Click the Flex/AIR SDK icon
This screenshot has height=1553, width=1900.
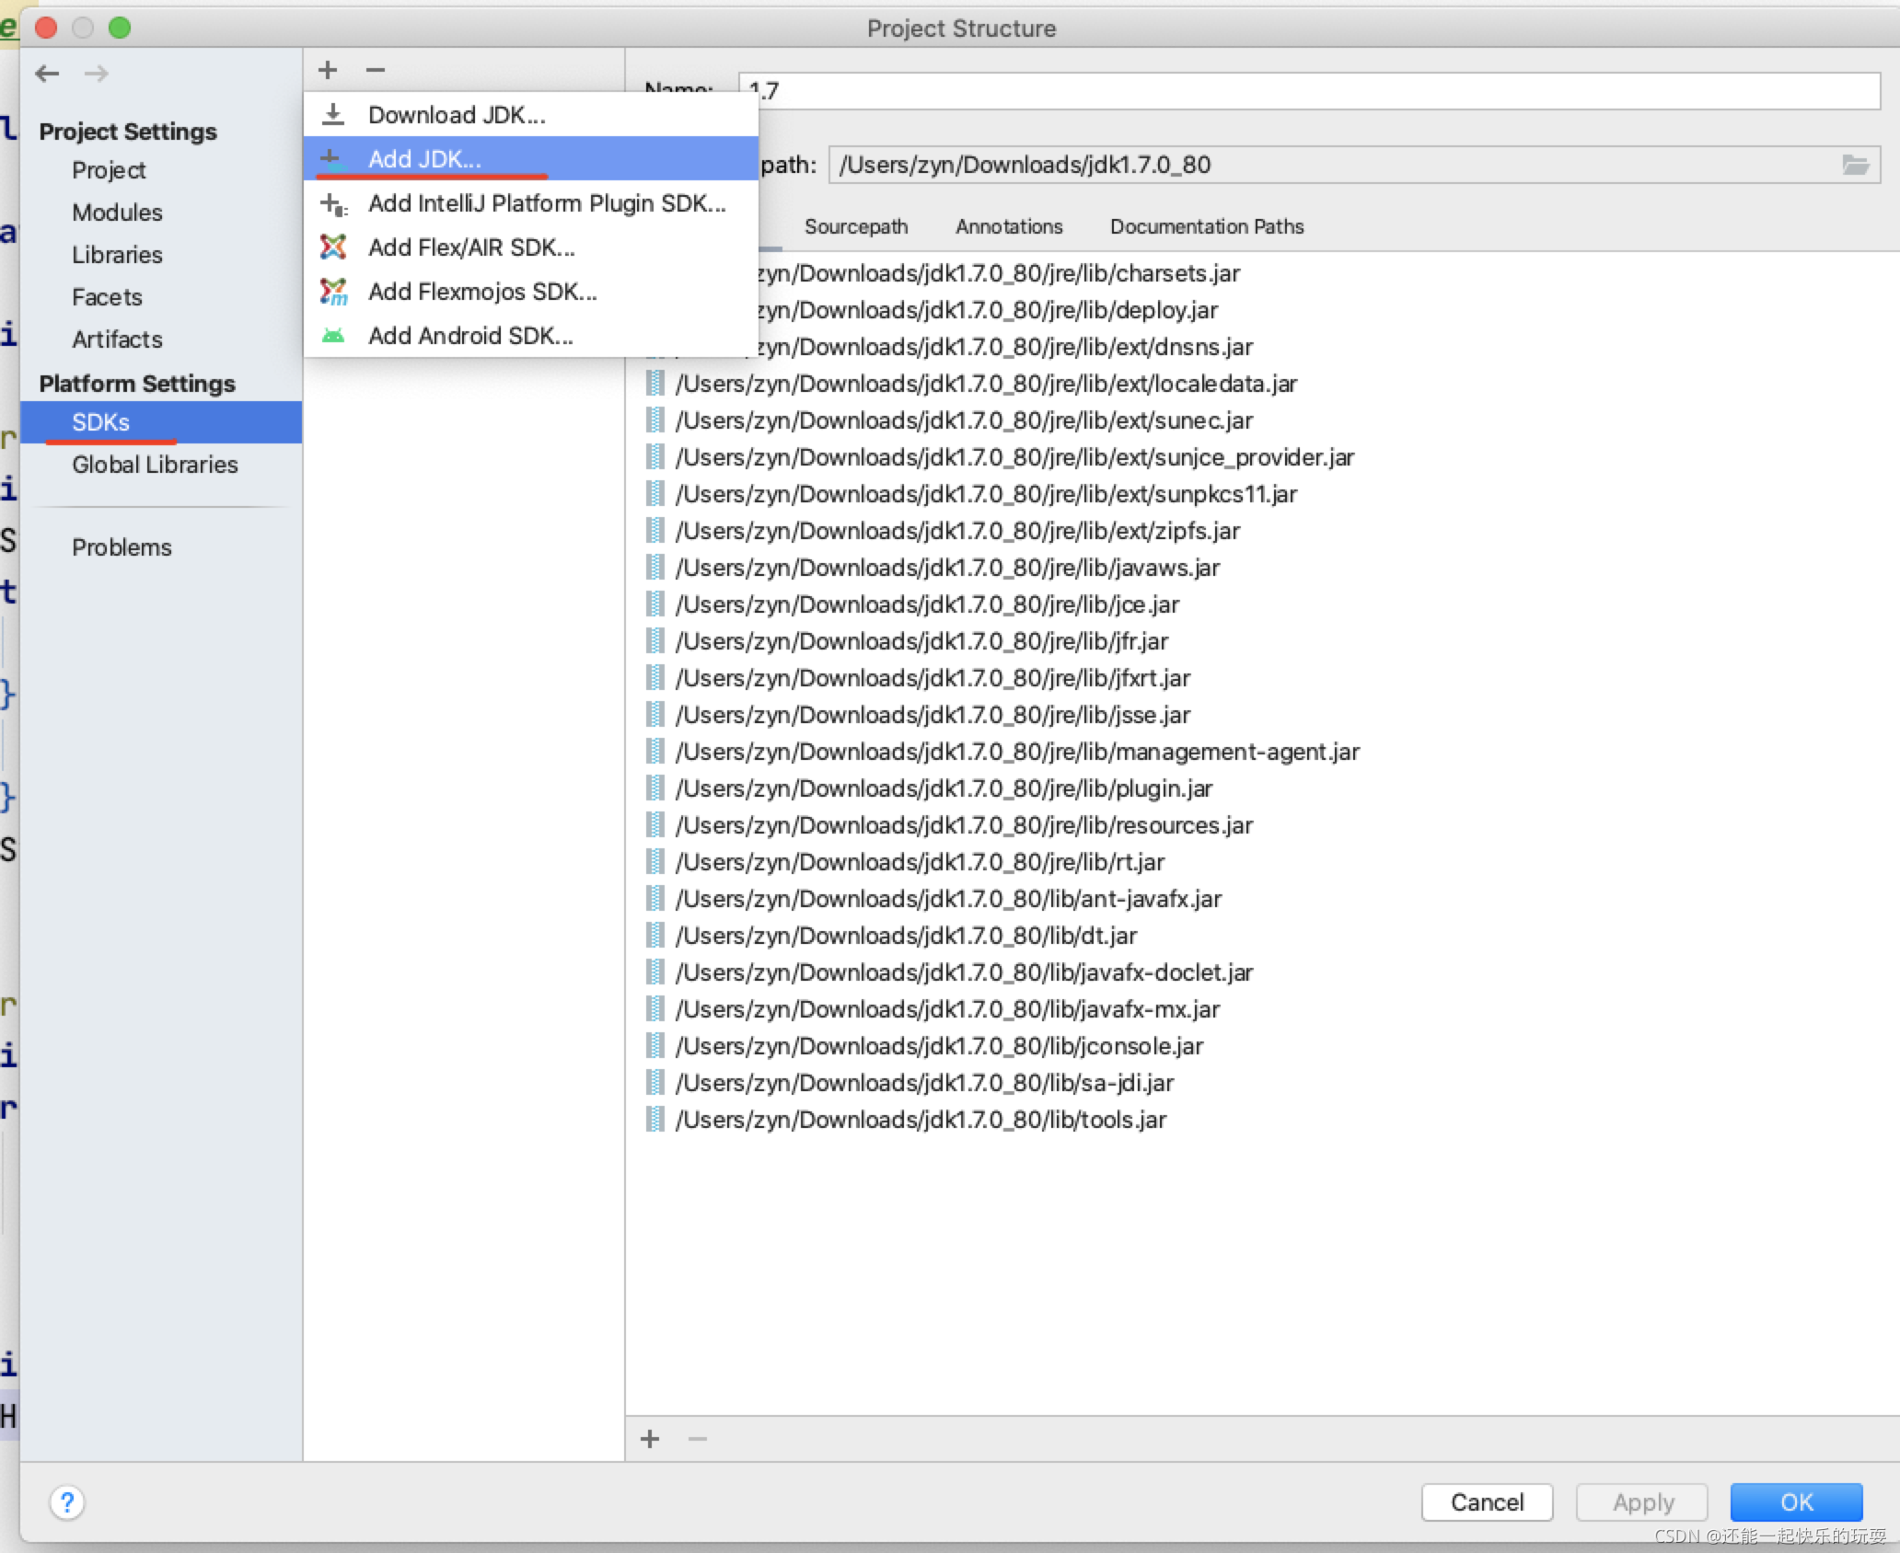coord(333,247)
